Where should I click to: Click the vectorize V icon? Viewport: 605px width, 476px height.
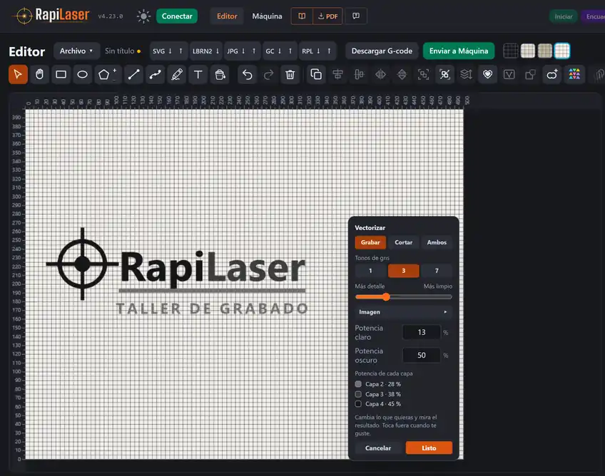pyautogui.click(x=509, y=74)
